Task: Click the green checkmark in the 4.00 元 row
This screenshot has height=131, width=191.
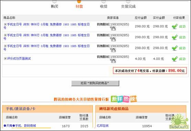Action: 175,59
